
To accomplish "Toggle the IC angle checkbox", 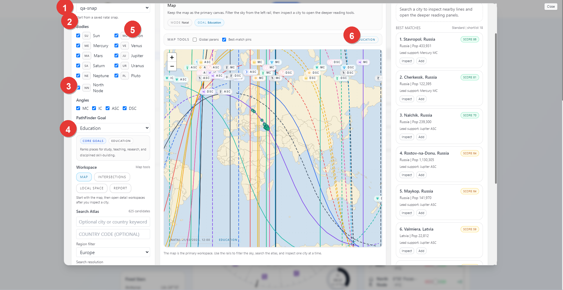I will click(x=94, y=108).
